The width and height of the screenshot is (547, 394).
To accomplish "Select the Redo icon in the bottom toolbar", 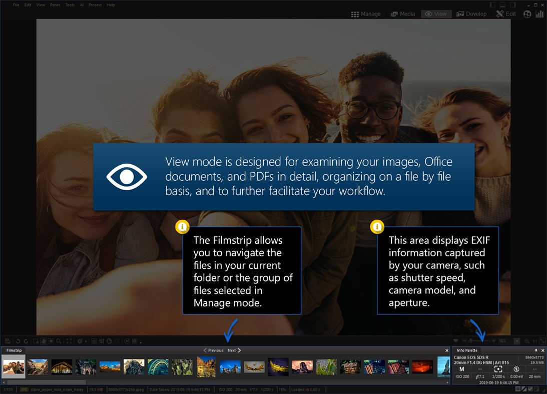I will click(x=26, y=340).
